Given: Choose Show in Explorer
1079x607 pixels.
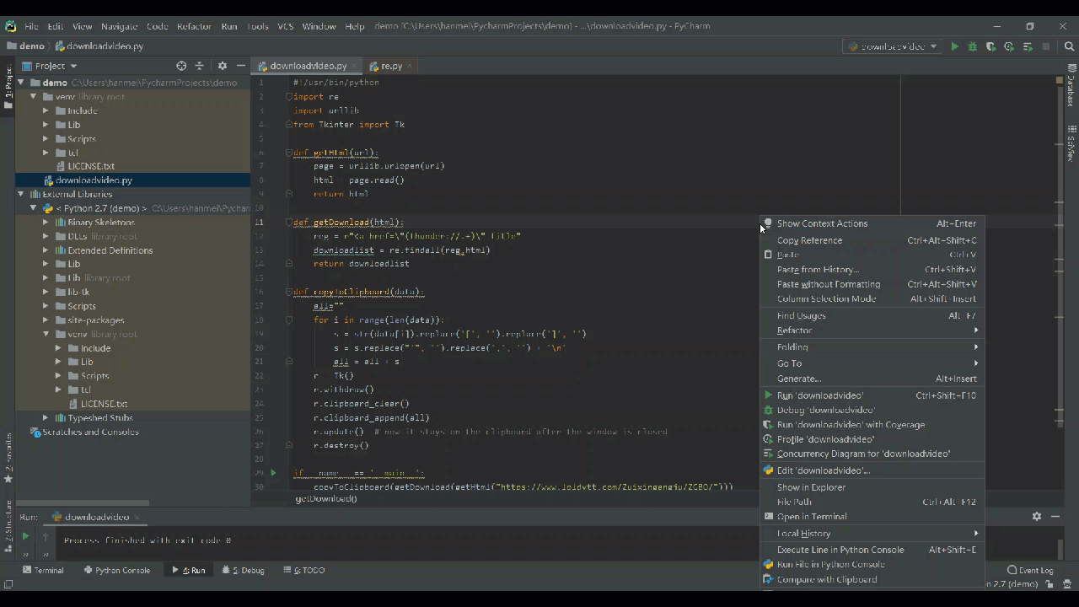Looking at the screenshot, I should (872, 487).
